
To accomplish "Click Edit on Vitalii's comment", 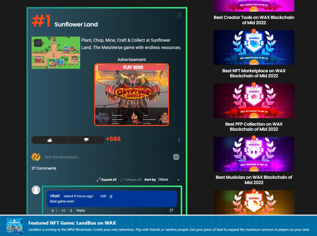I will tap(103, 196).
